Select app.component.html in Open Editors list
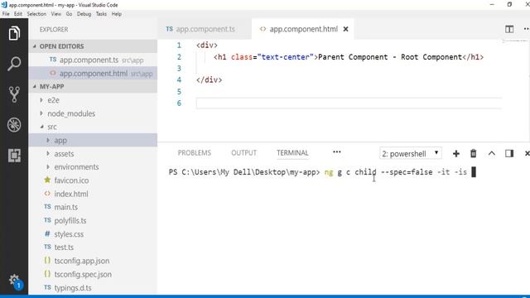530x298 pixels. click(x=93, y=74)
